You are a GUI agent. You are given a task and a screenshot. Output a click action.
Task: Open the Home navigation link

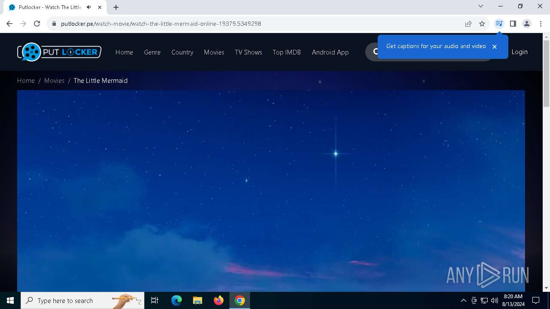pyautogui.click(x=124, y=52)
